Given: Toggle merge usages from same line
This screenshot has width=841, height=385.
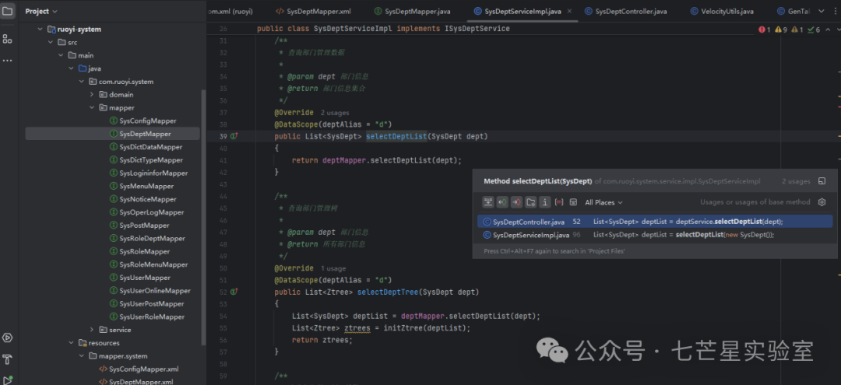Looking at the screenshot, I should pyautogui.click(x=488, y=202).
